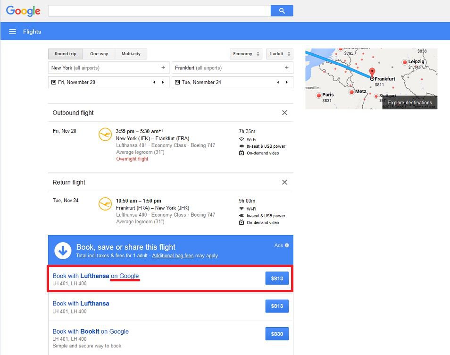Click the Additional bag fees link
The width and height of the screenshot is (450, 355).
(x=173, y=256)
